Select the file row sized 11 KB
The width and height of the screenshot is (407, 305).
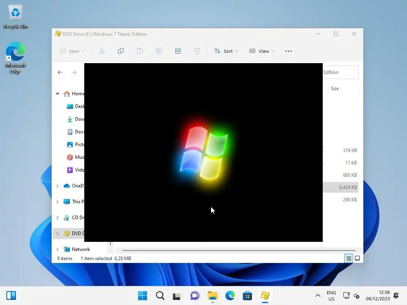(341, 162)
